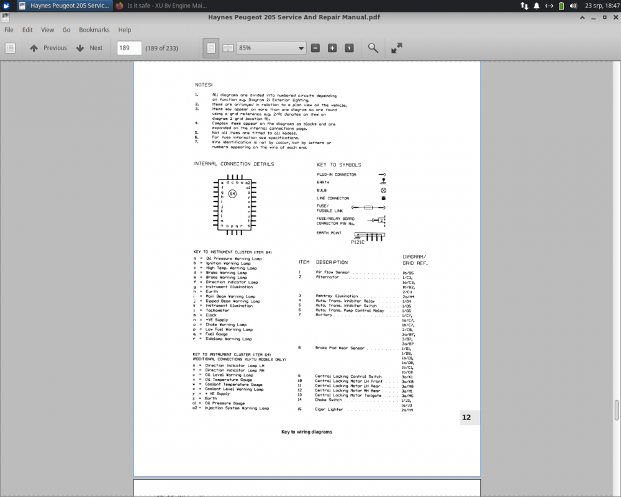Click the battery status tray icon
Image resolution: width=621 pixels, height=497 pixels.
tap(561, 6)
